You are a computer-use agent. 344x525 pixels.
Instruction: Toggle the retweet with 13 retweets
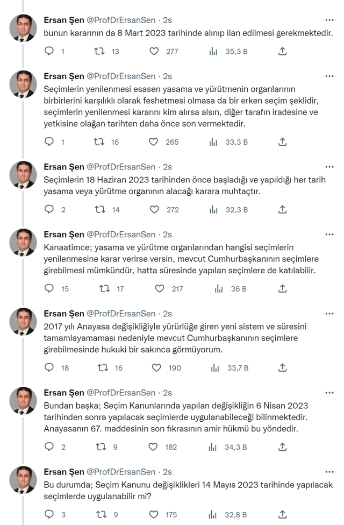click(98, 52)
